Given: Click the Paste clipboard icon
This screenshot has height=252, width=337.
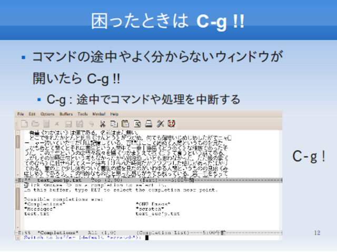Looking at the screenshot, I should pos(124,124).
